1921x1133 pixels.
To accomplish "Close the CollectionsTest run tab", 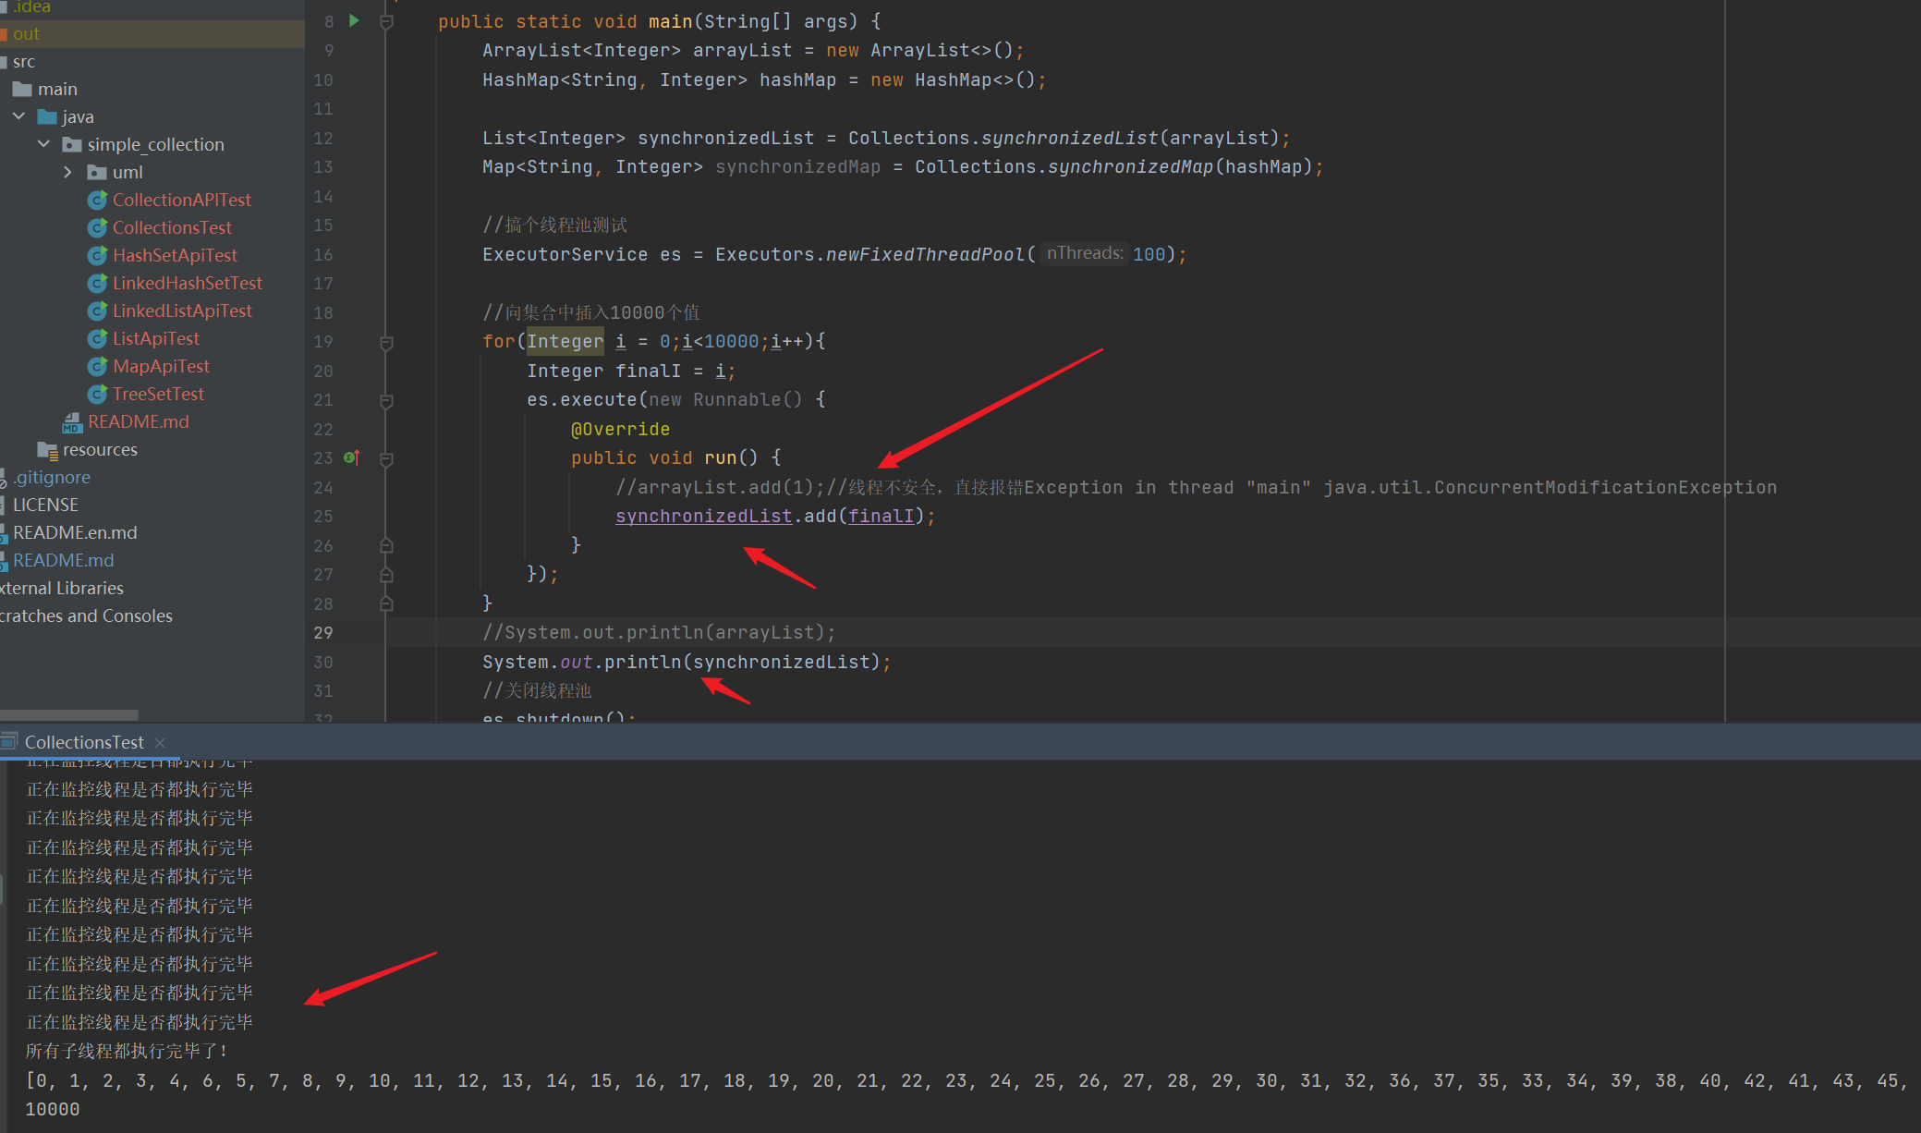I will click(160, 742).
